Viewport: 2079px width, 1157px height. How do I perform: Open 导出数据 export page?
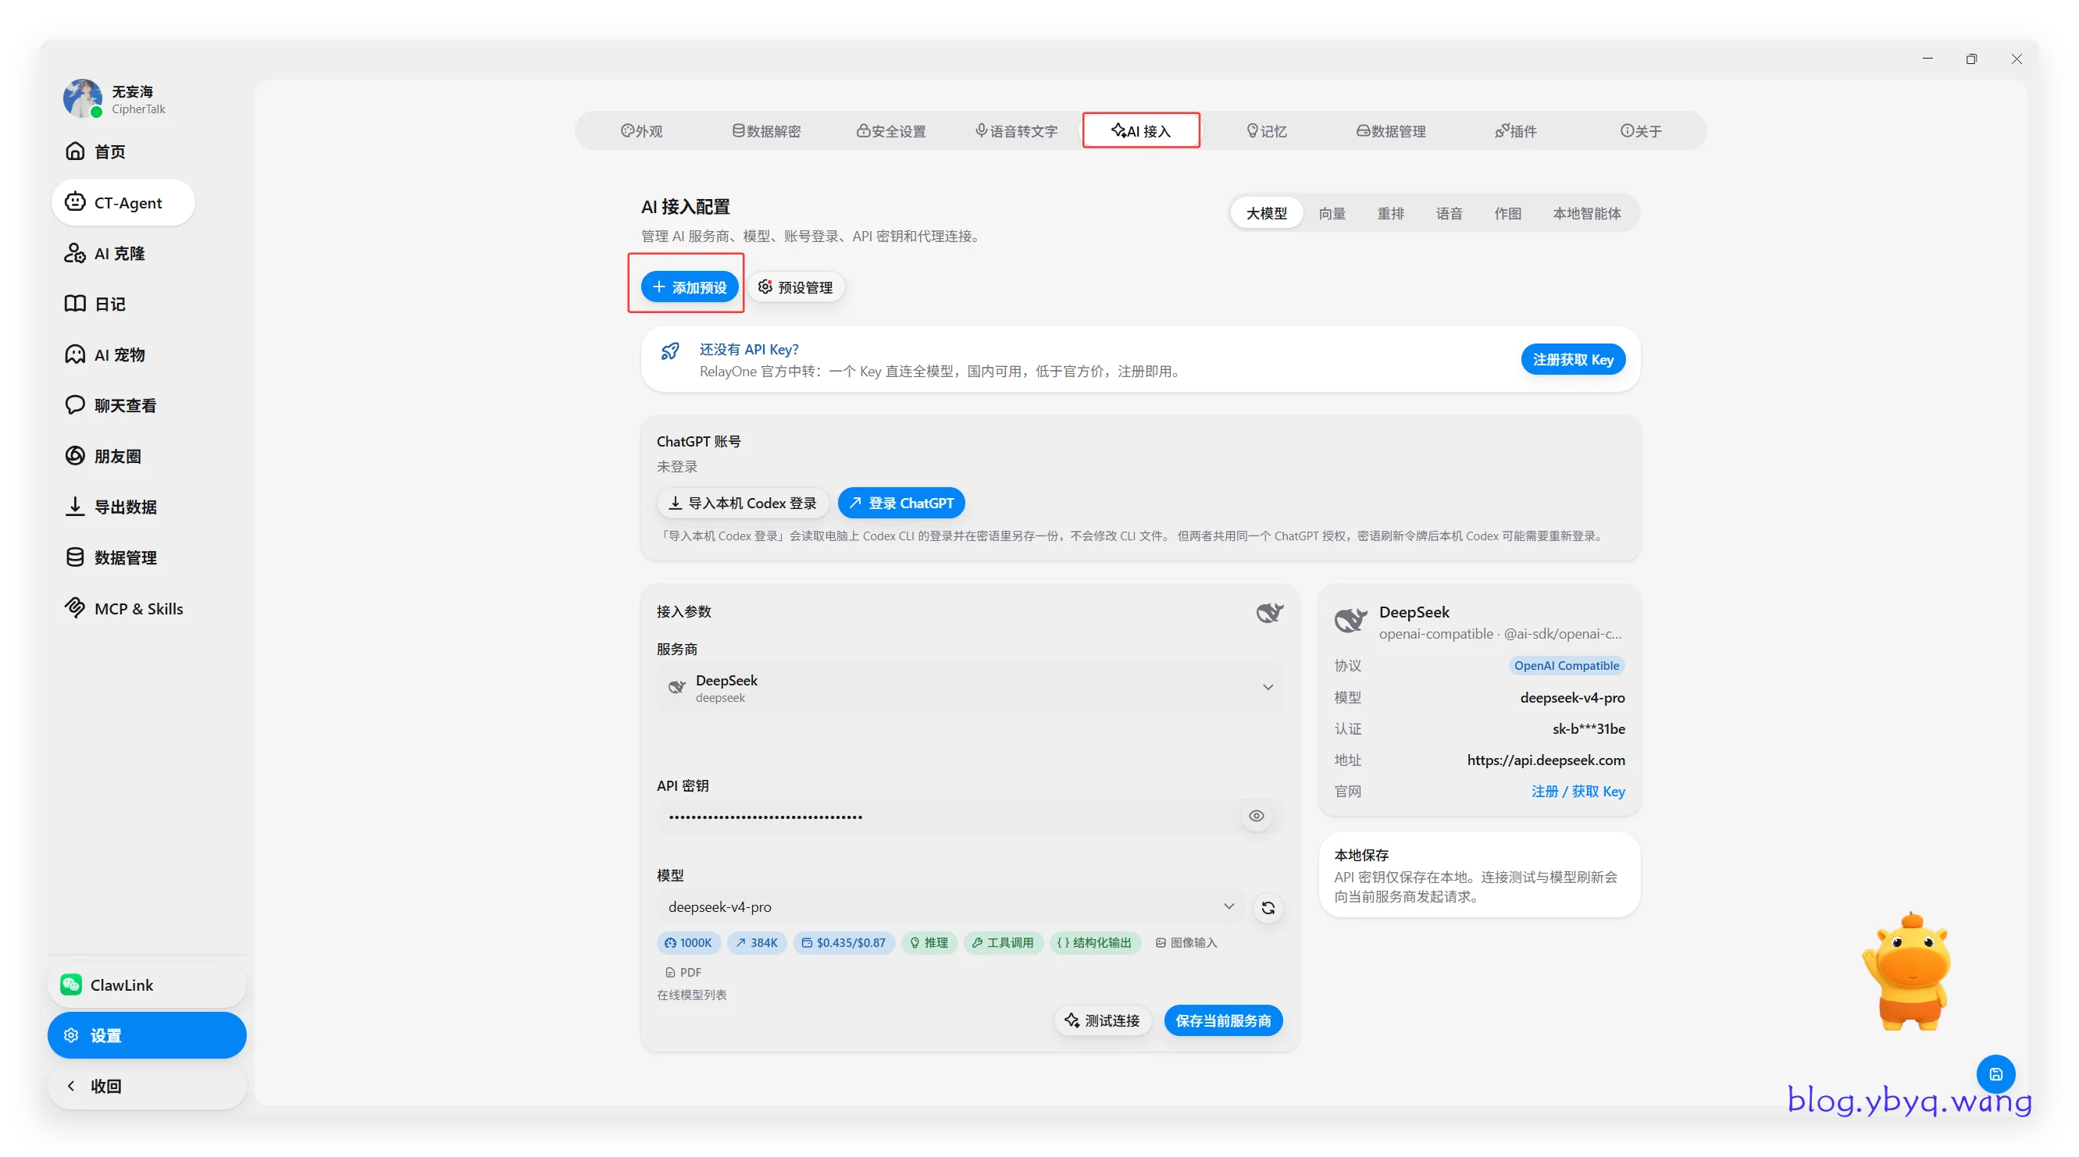coord(111,507)
